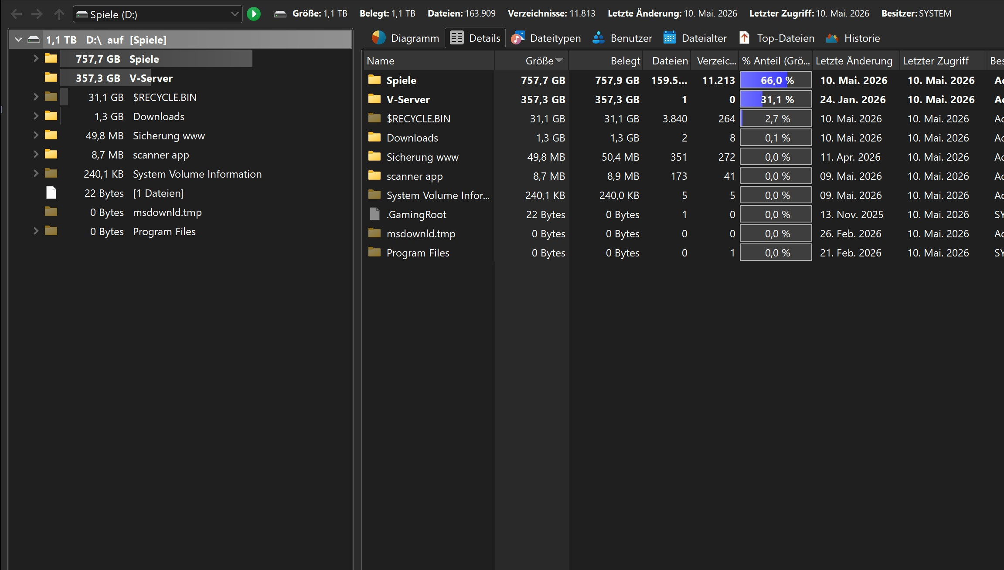The height and width of the screenshot is (570, 1004).
Task: Go back with the left arrow
Action: point(16,14)
